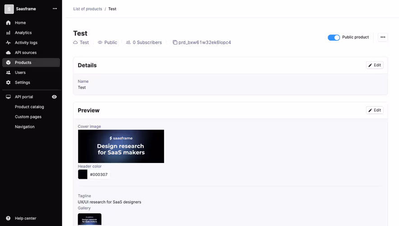
Task: Click the eye icon beside Public
Action: coord(100,42)
